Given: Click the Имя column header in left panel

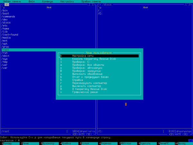Looking at the screenshot, I should 49,7.
